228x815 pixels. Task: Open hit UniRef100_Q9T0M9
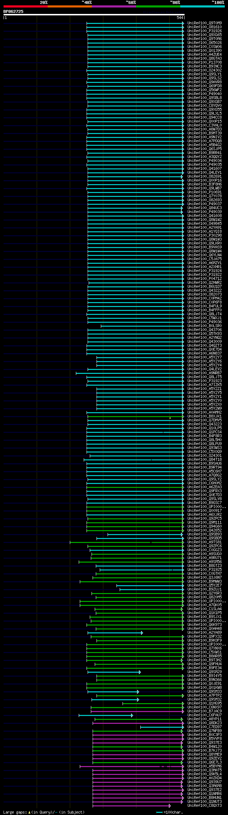pyautogui.click(x=204, y=23)
